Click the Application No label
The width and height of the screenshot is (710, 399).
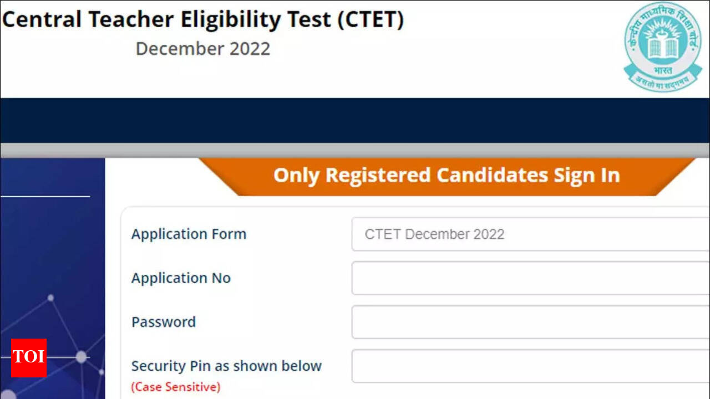click(x=181, y=278)
